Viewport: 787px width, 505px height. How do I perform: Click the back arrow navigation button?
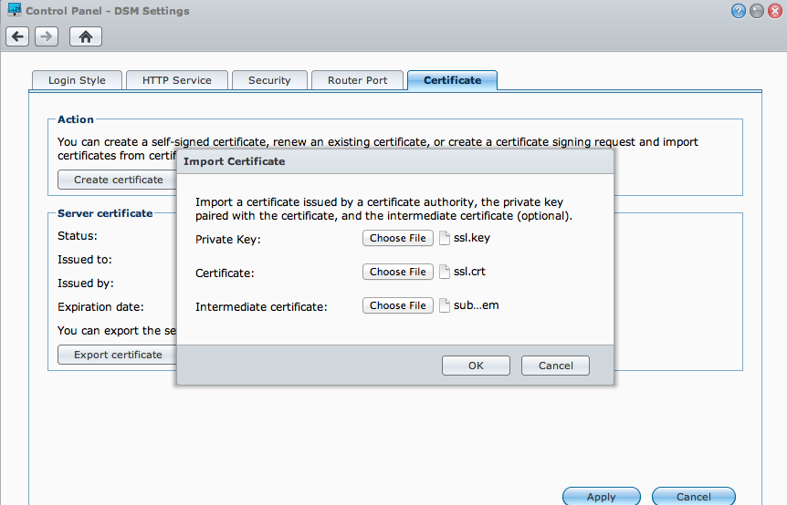pyautogui.click(x=17, y=36)
